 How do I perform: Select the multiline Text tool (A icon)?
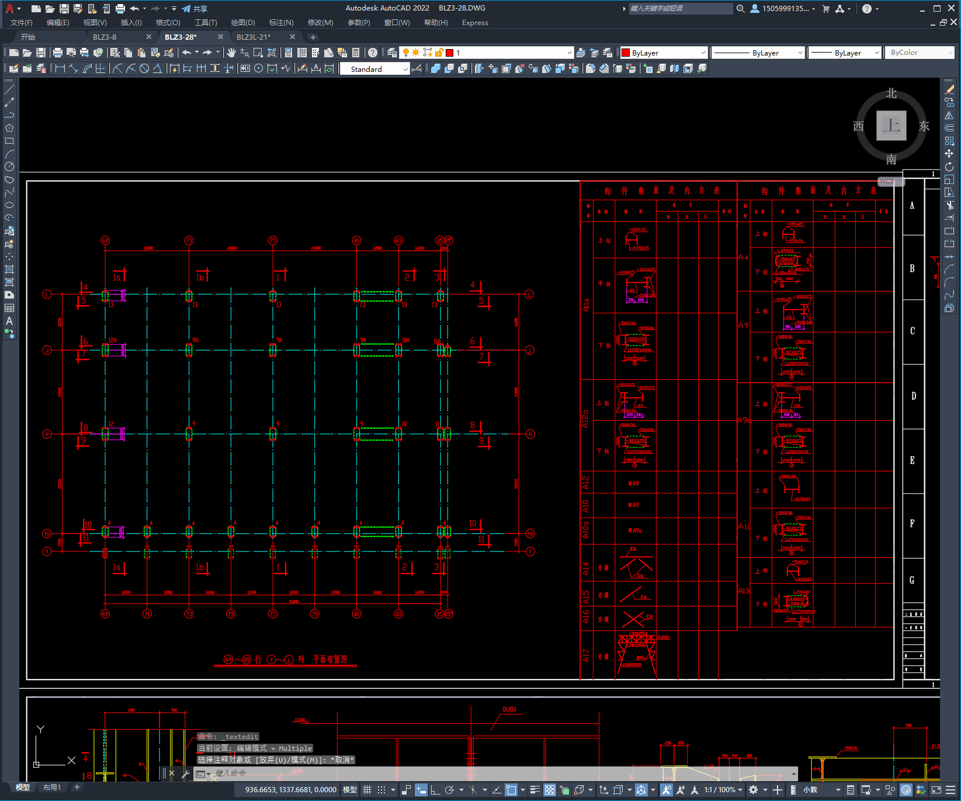tap(9, 321)
